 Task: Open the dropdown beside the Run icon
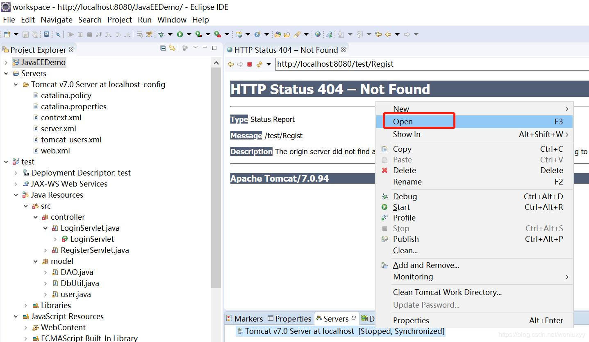(x=189, y=34)
